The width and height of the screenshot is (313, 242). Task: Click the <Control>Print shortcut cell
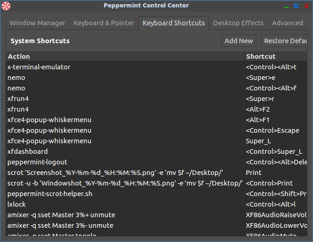coord(276,183)
